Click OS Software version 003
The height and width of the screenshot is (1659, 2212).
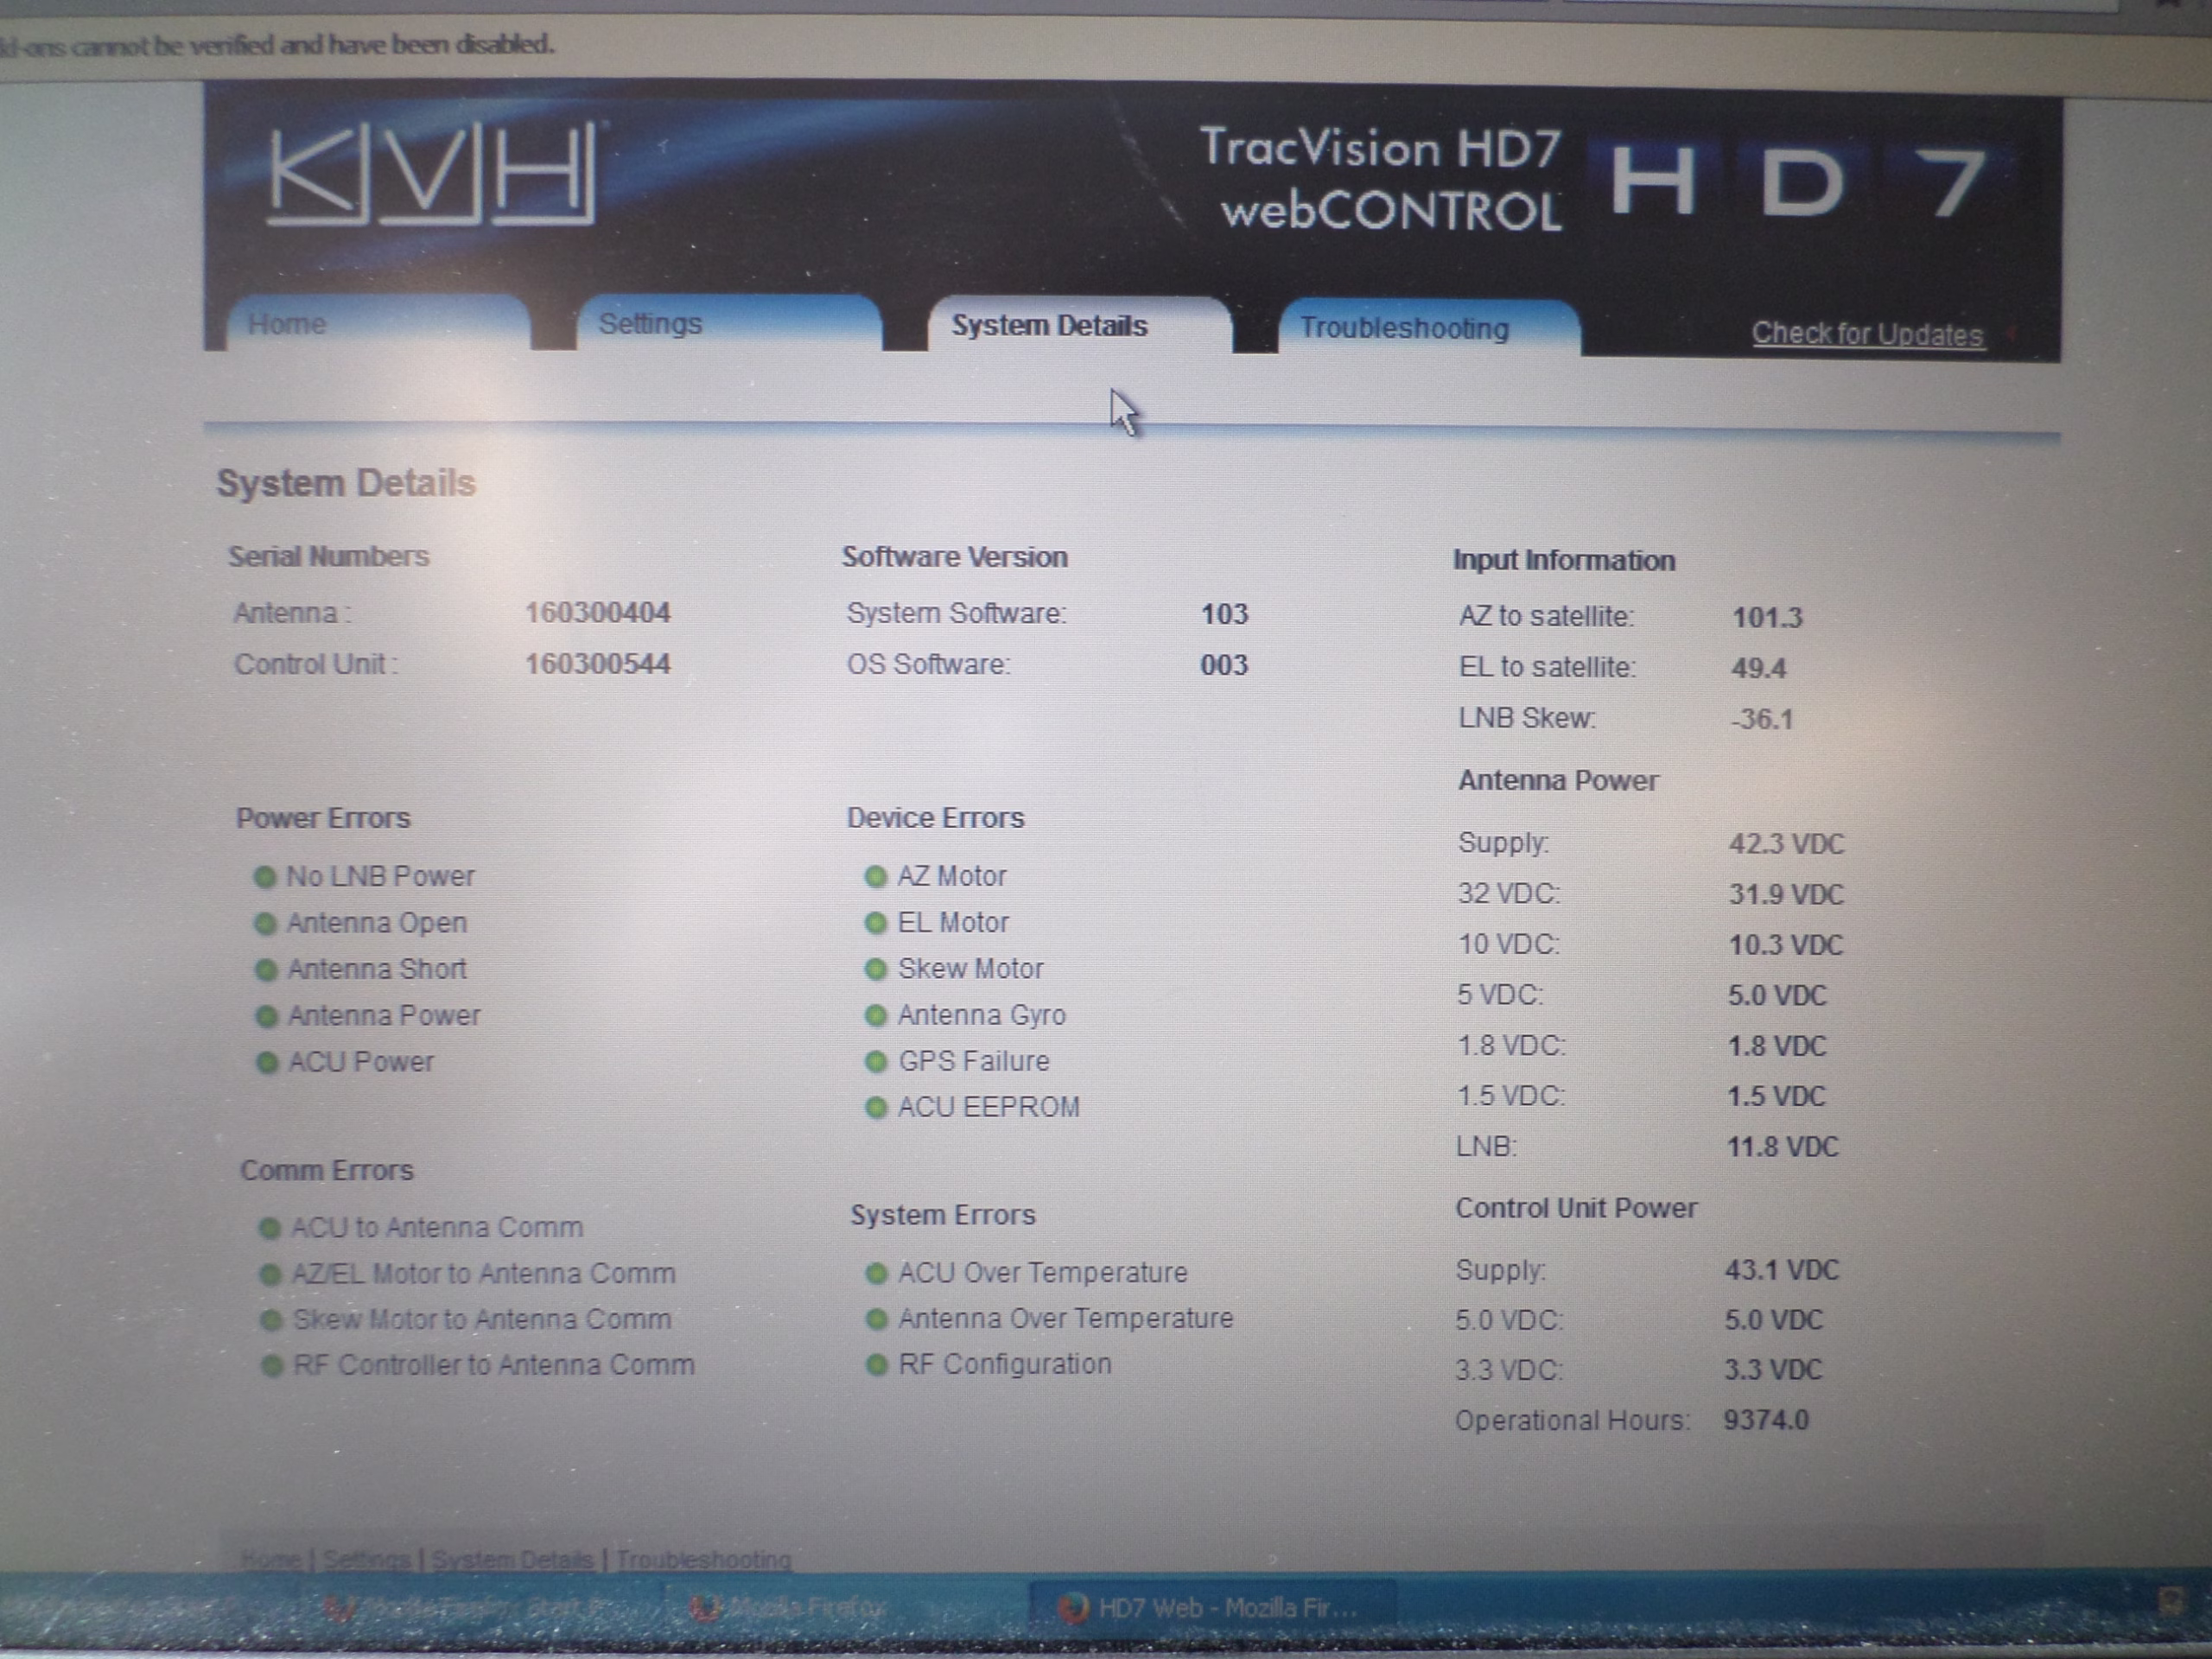1224,666
